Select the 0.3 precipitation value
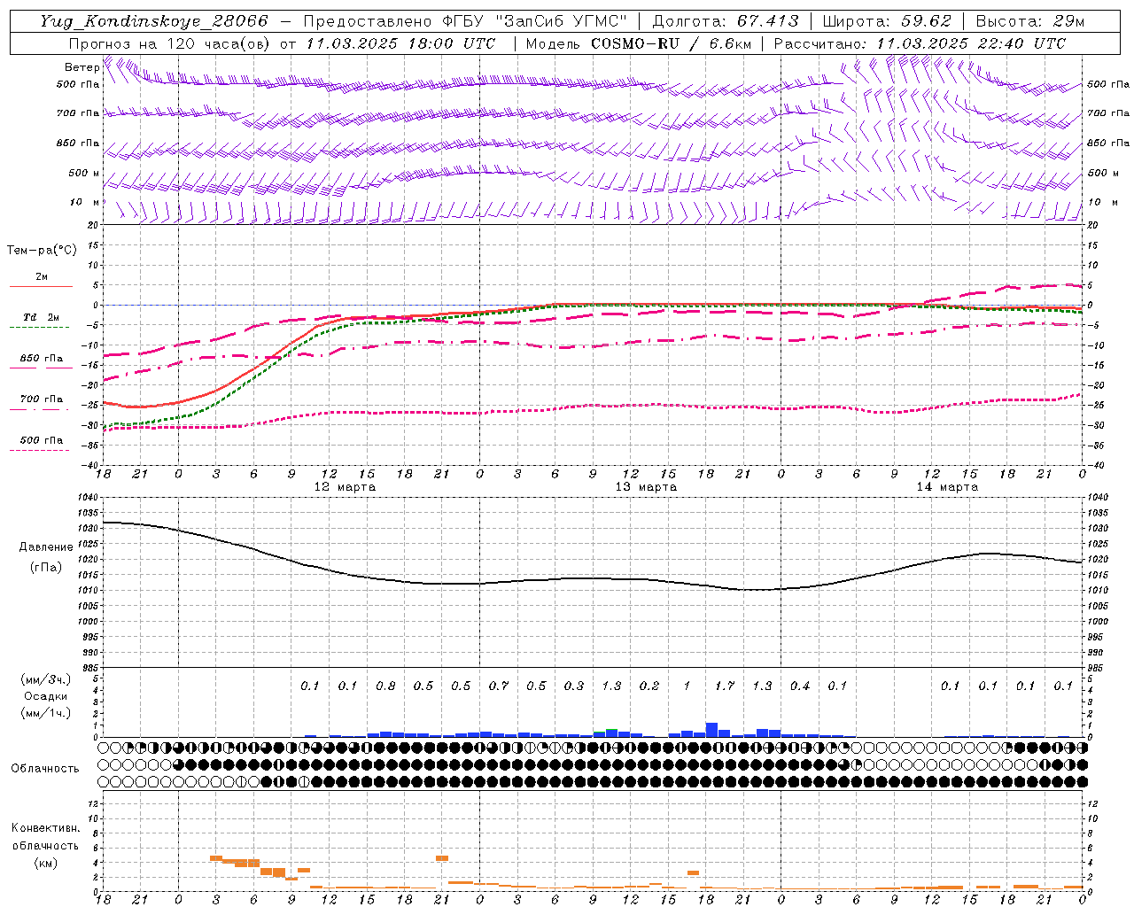Image resolution: width=1134 pixels, height=907 pixels. pyautogui.click(x=574, y=686)
